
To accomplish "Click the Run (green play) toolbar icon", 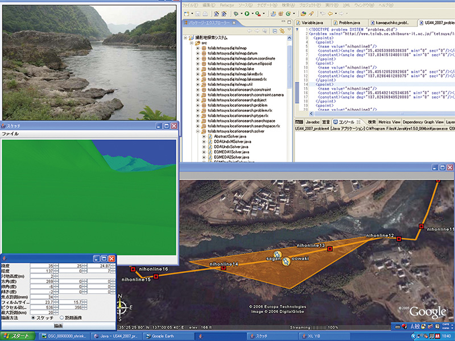I will pyautogui.click(x=247, y=13).
